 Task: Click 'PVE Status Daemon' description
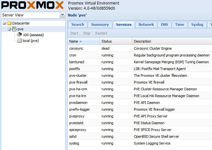149,123
